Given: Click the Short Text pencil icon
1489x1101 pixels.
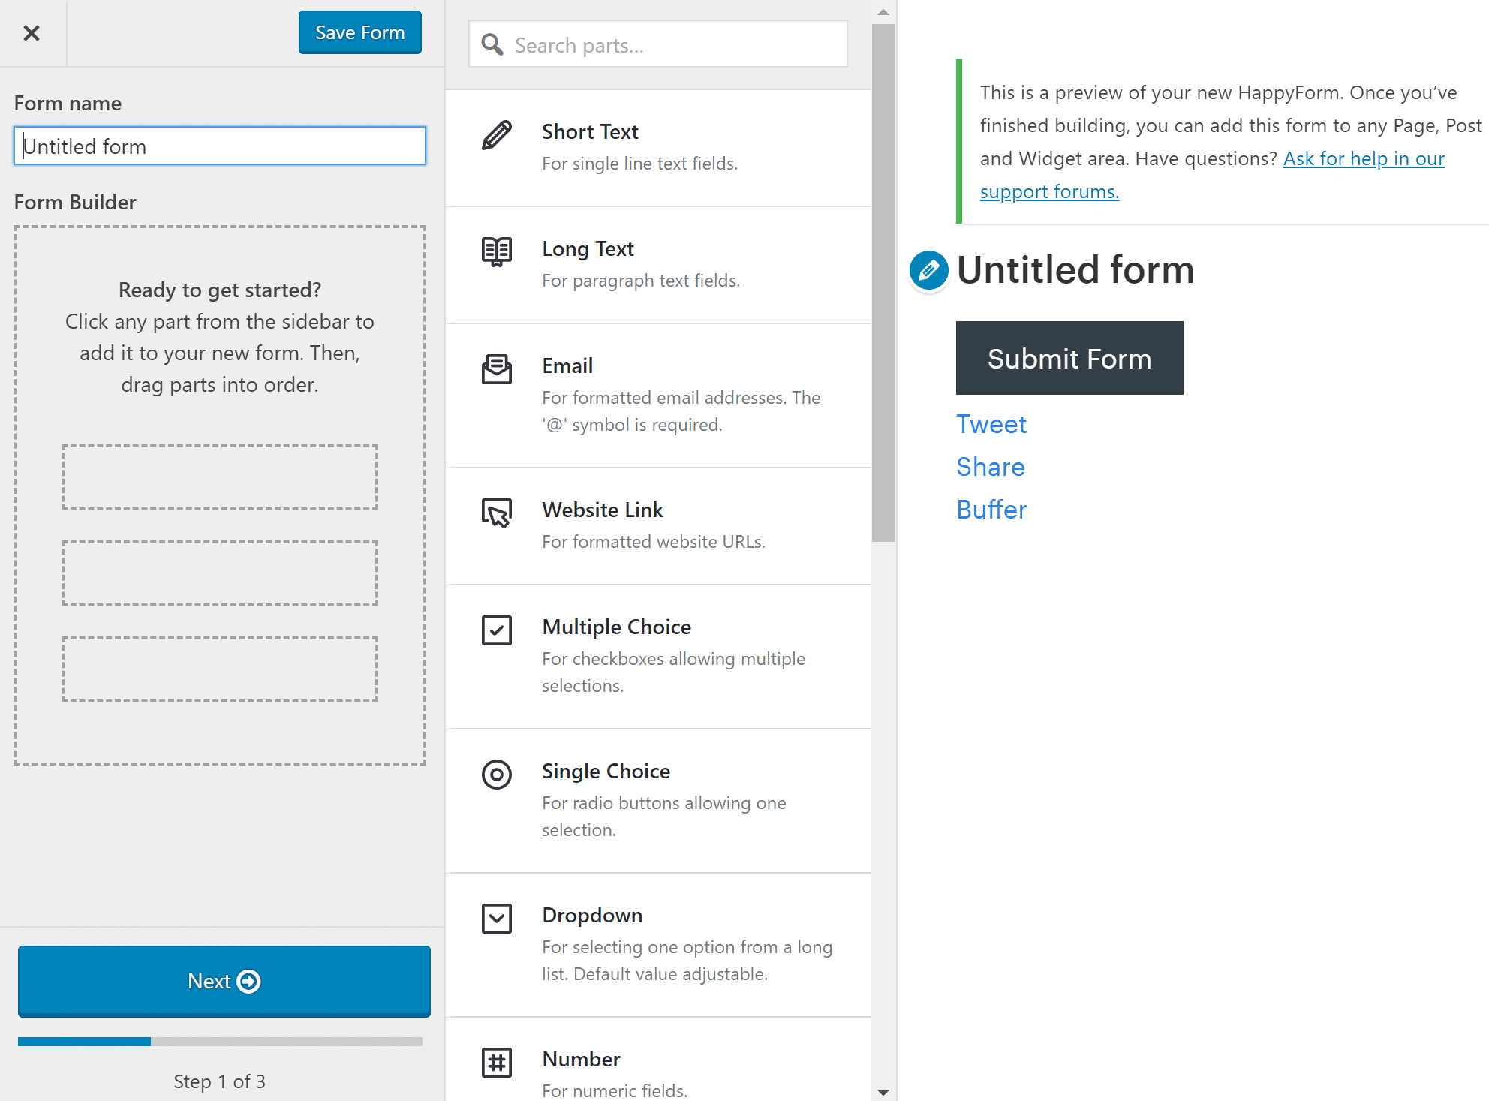Looking at the screenshot, I should point(497,135).
